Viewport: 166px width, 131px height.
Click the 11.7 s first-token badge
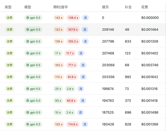coord(70,53)
